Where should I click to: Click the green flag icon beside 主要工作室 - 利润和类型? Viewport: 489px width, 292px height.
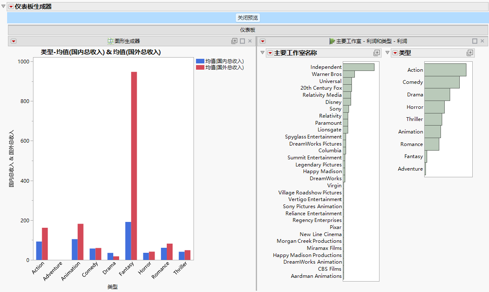coord(332,41)
